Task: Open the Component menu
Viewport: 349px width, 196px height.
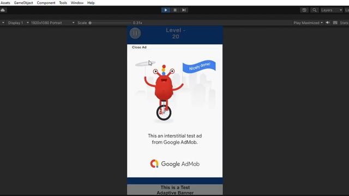Action: (46, 3)
